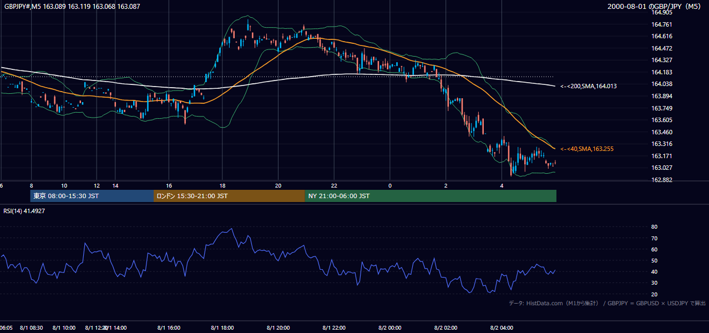Click RSI scale level 20
Viewport: 709px width, 333px height.
[655, 294]
